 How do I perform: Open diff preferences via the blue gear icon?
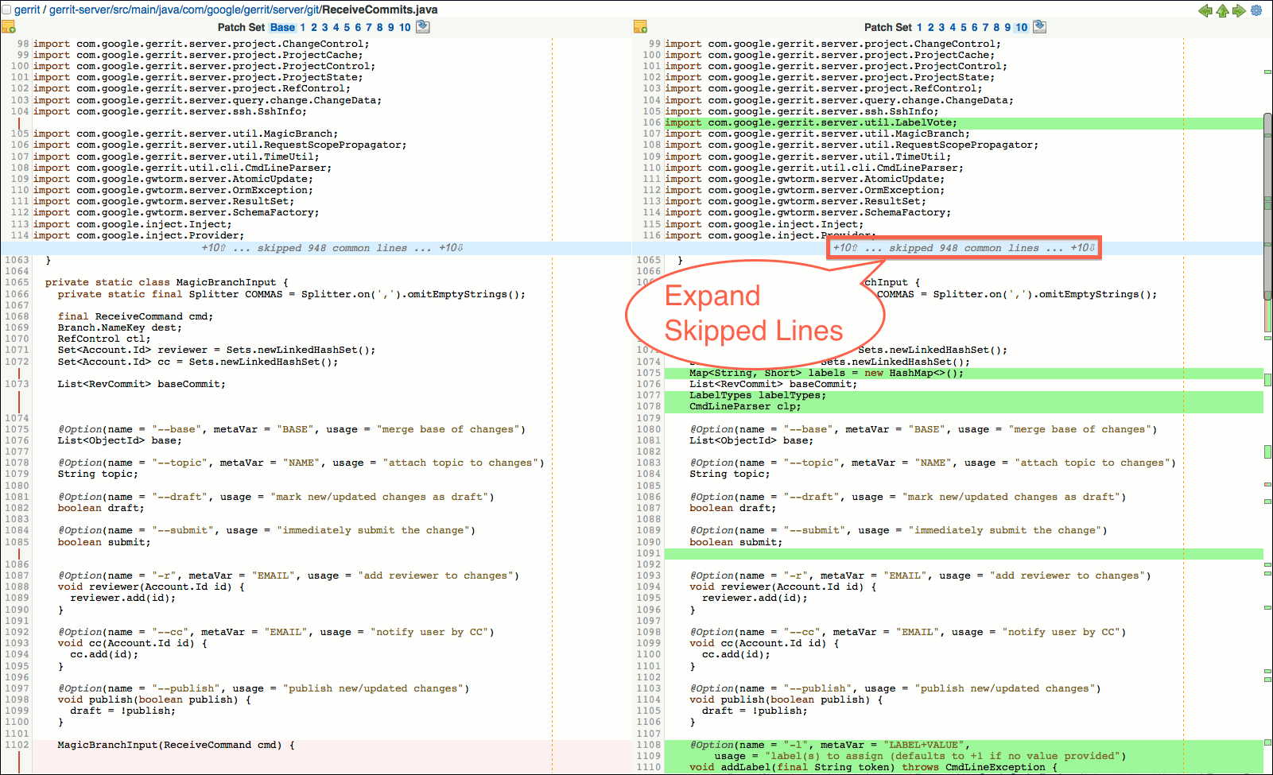pyautogui.click(x=1255, y=11)
